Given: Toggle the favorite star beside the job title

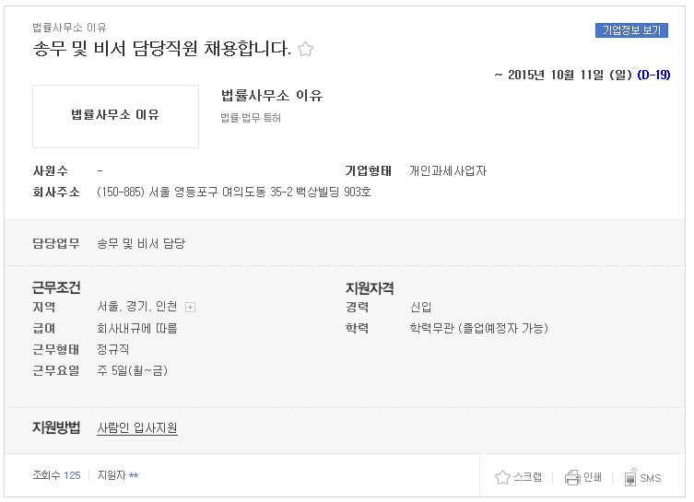Looking at the screenshot, I should (x=305, y=49).
